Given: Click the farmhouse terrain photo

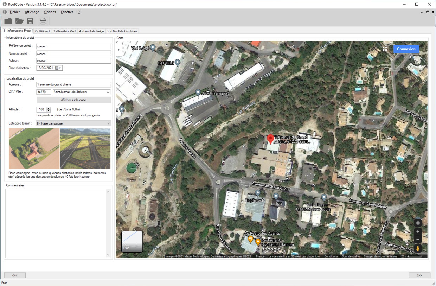Looking at the screenshot, I should (34, 149).
